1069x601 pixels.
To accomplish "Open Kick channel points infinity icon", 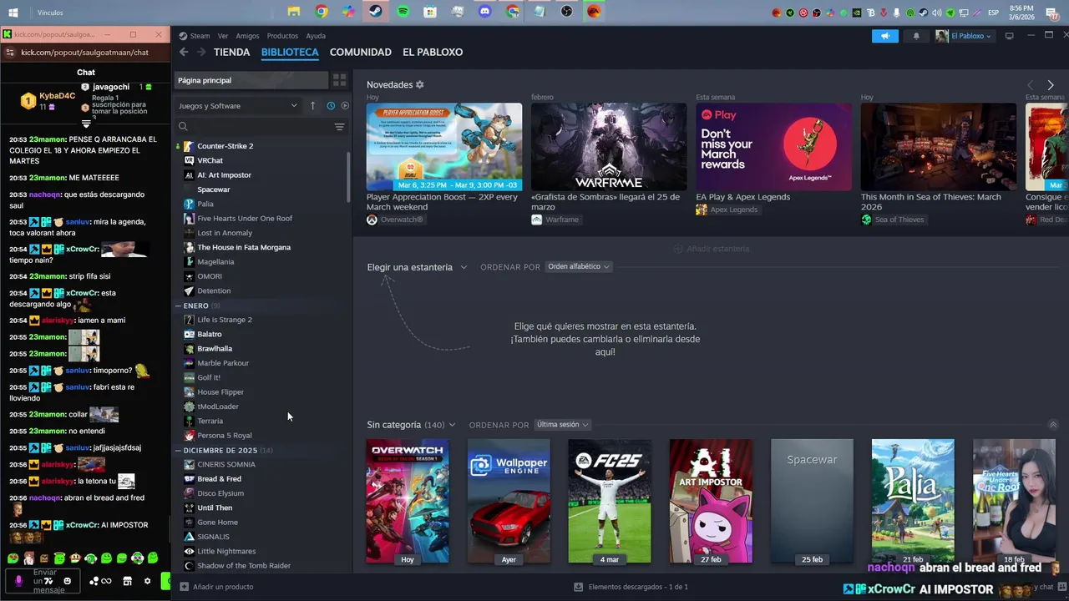I will (x=106, y=581).
